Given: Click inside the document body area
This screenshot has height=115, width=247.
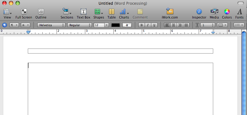Looking at the screenshot, I should 121,89.
